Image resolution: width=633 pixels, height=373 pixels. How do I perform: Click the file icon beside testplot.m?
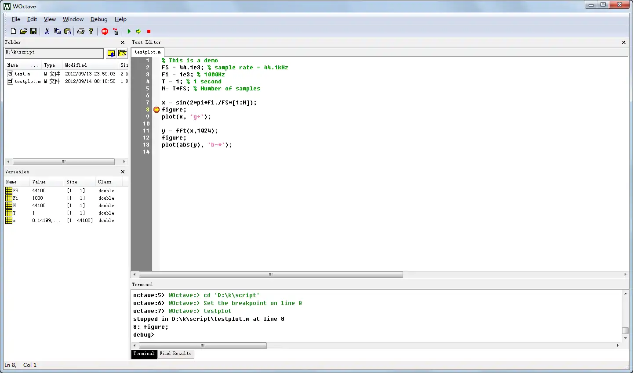tap(10, 81)
